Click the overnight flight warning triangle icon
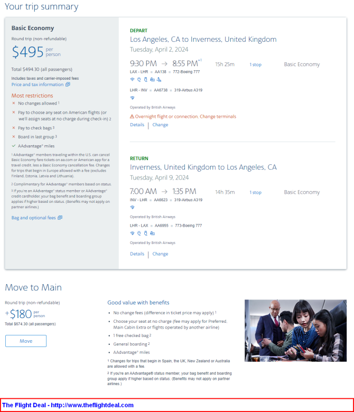Image resolution: width=354 pixels, height=412 pixels. pyautogui.click(x=132, y=116)
